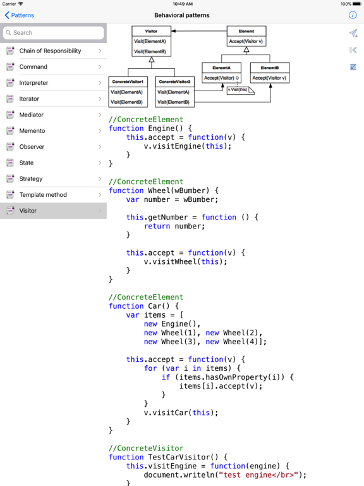
Task: Select the State pattern
Action: point(53,163)
